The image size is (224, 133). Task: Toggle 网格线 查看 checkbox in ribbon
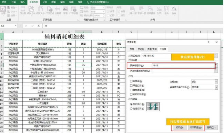[108, 11]
